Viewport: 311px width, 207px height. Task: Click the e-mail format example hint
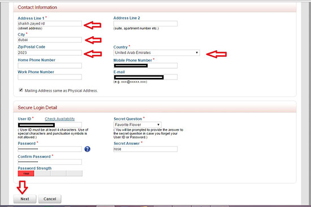click(130, 82)
